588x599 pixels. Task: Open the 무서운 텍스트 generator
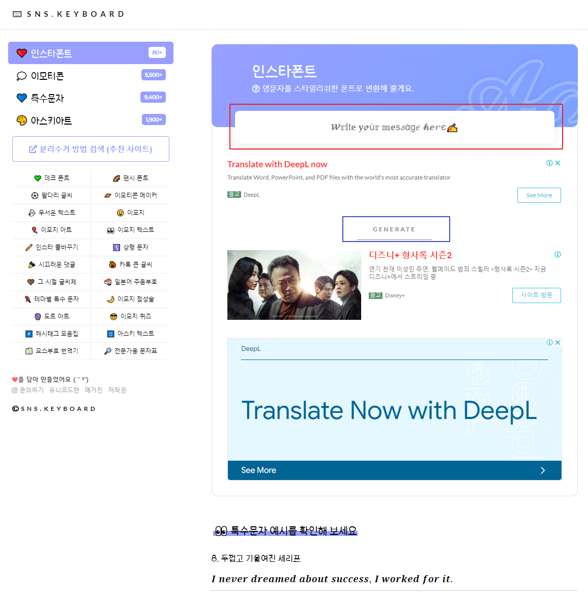pyautogui.click(x=51, y=213)
